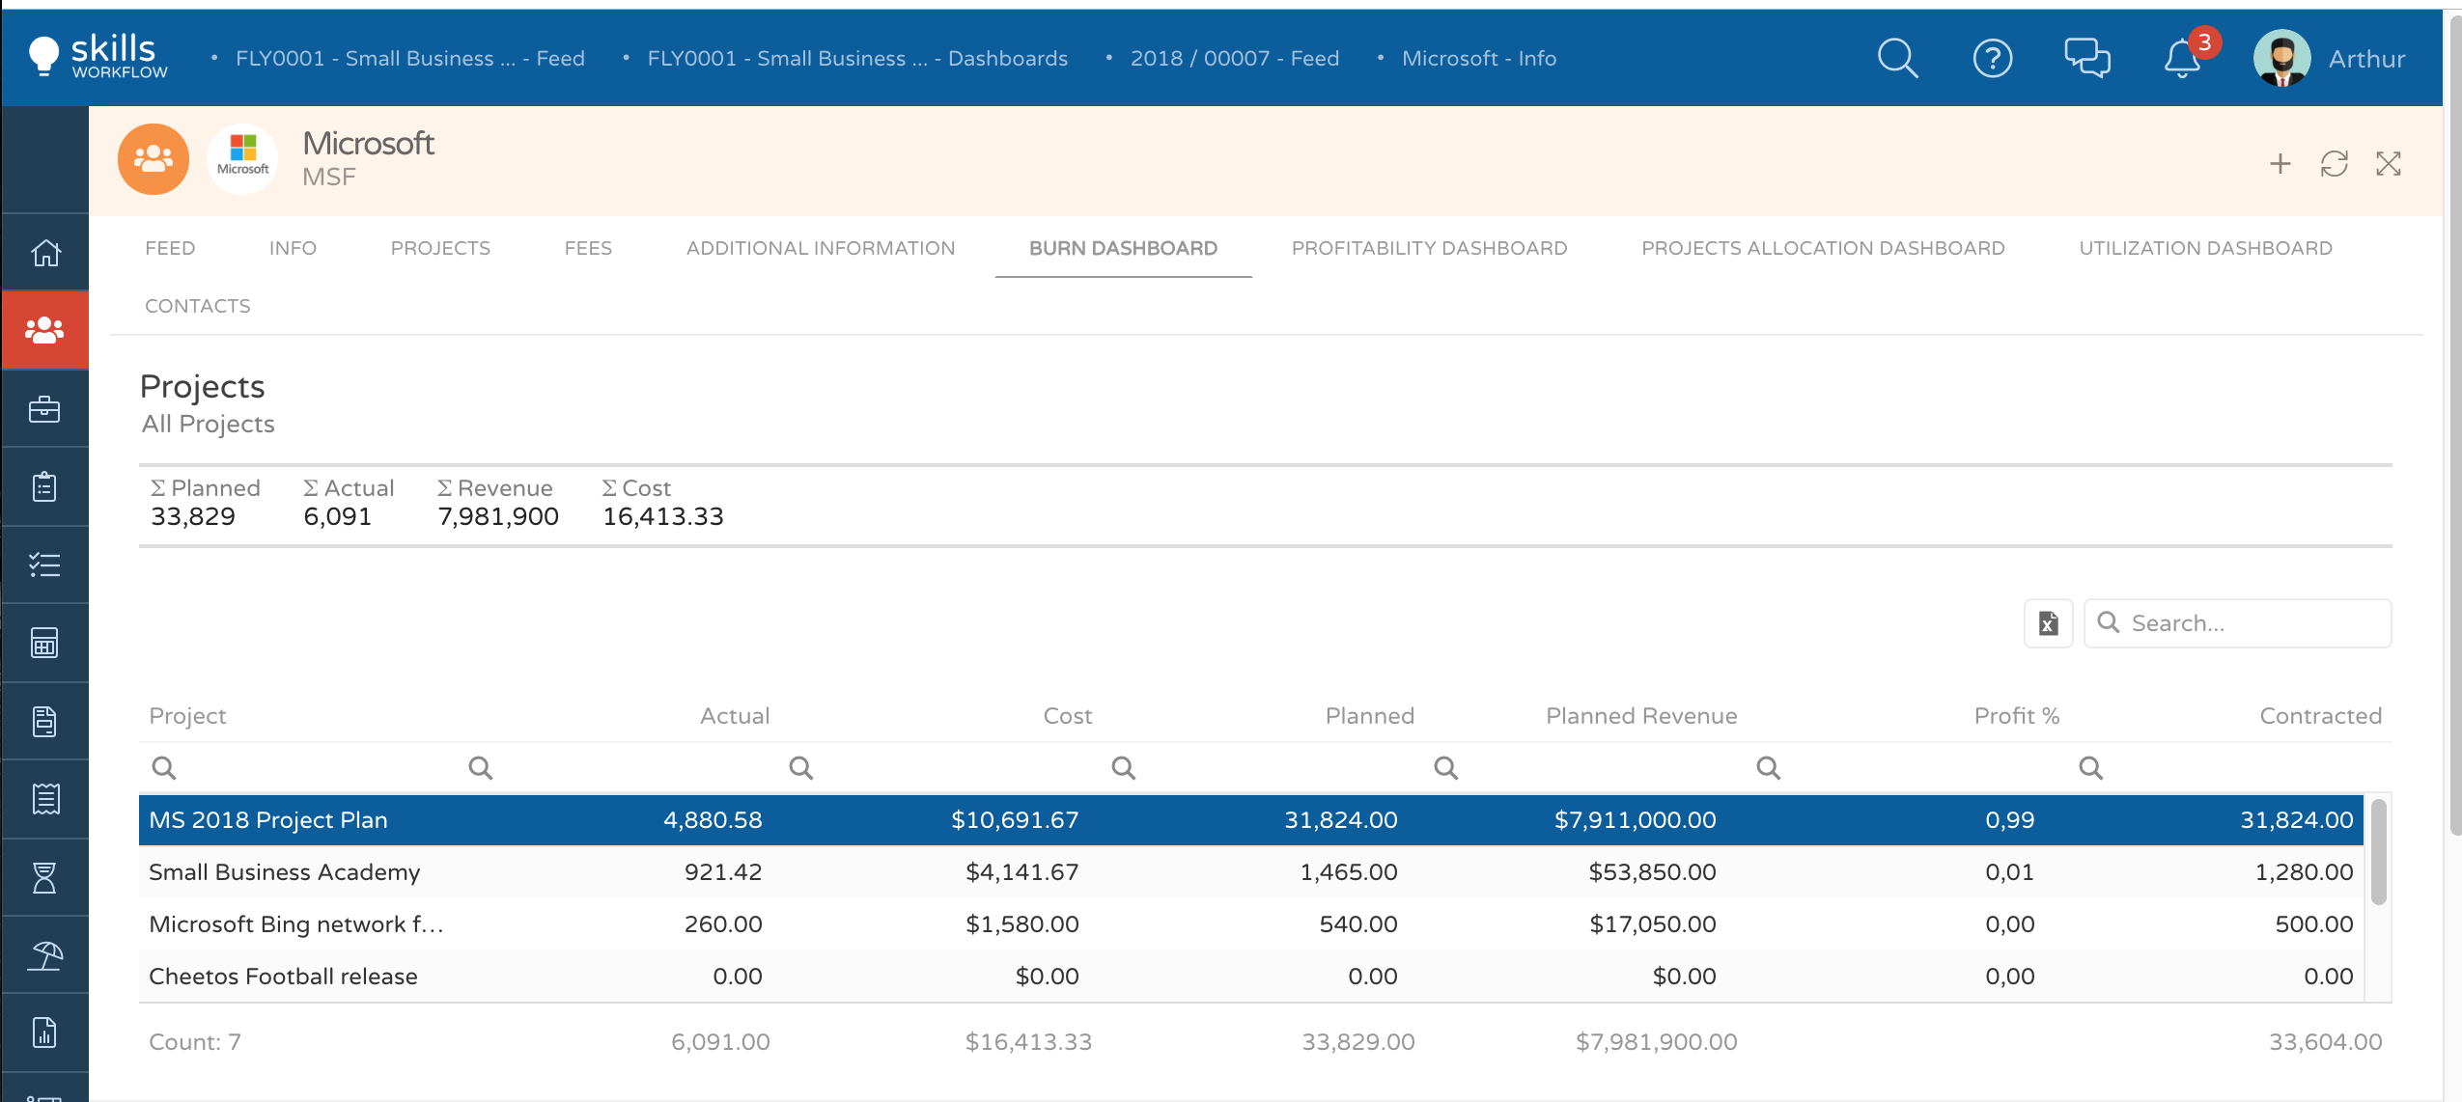The height and width of the screenshot is (1102, 2462).
Task: Sort by the Actual column header
Action: (734, 716)
